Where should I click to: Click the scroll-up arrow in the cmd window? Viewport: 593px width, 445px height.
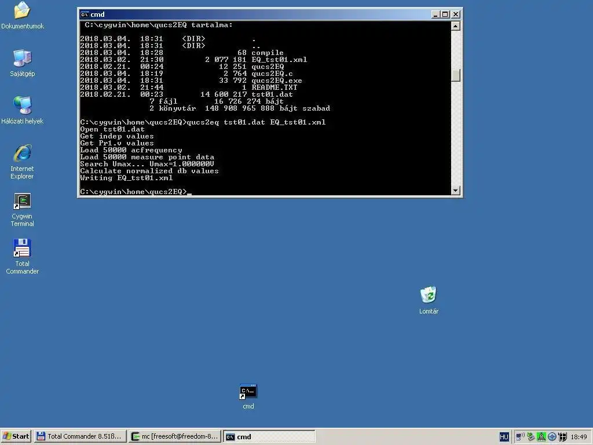pos(455,24)
